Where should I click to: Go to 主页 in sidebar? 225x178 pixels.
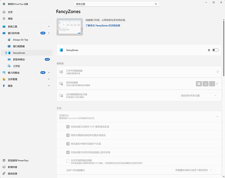click(x=26, y=12)
